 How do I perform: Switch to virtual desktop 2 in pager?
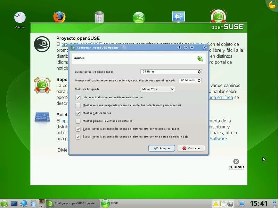coord(42,206)
